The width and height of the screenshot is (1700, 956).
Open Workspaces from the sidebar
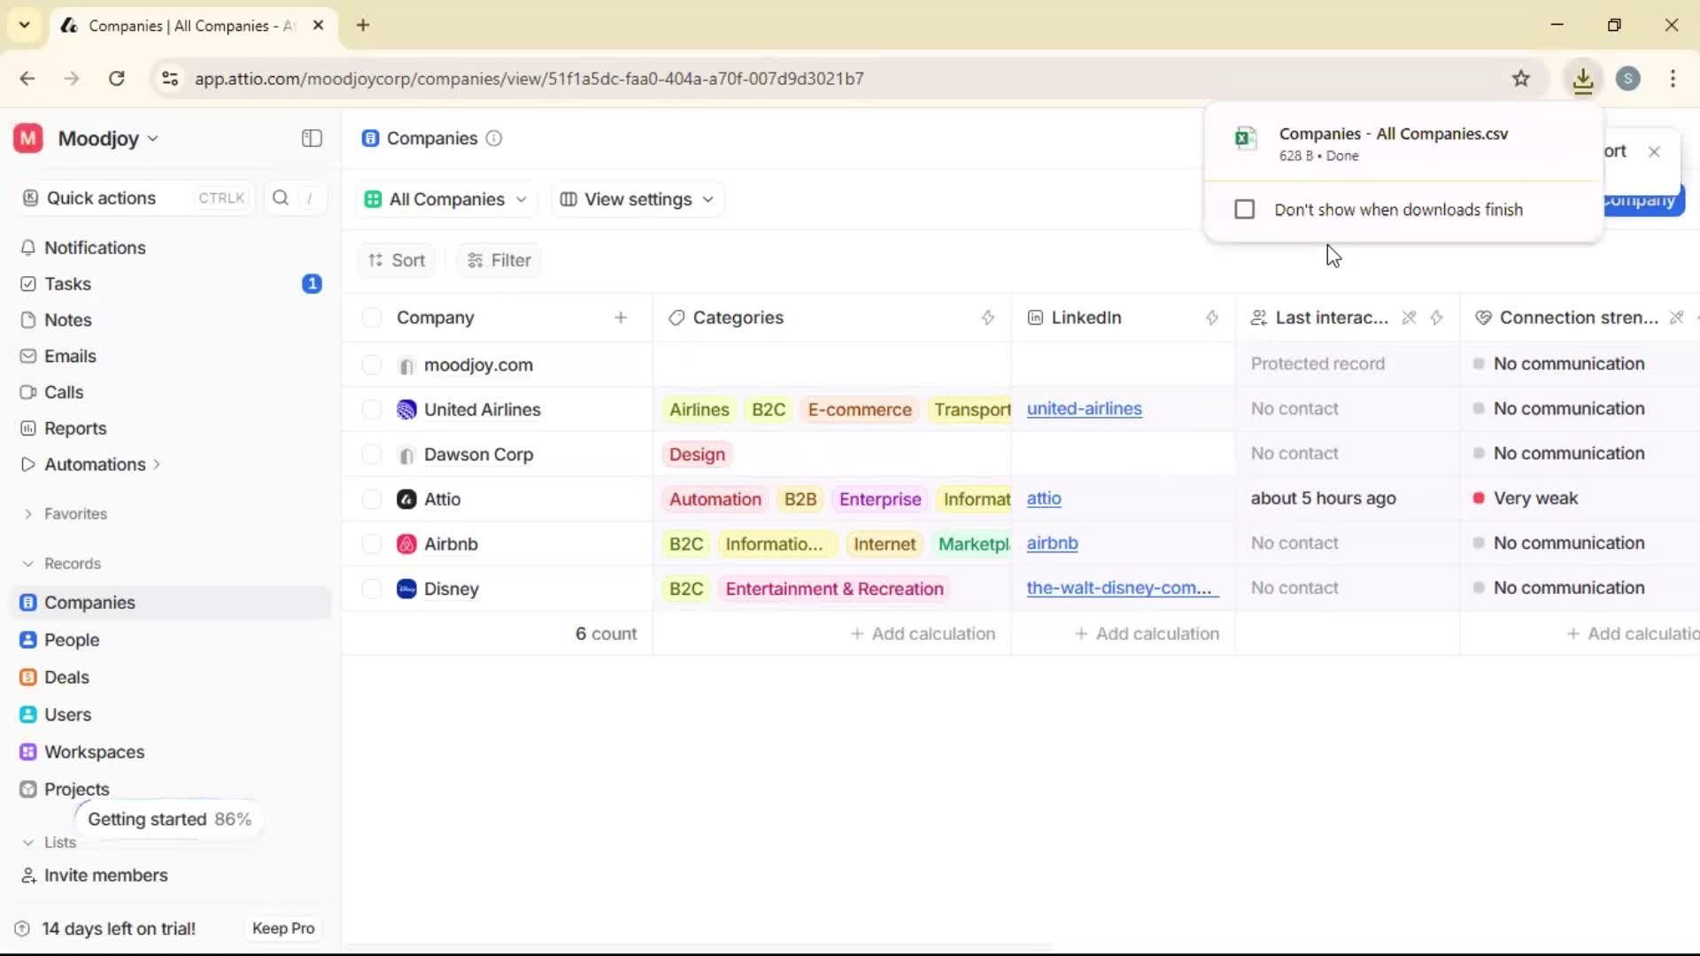(95, 752)
